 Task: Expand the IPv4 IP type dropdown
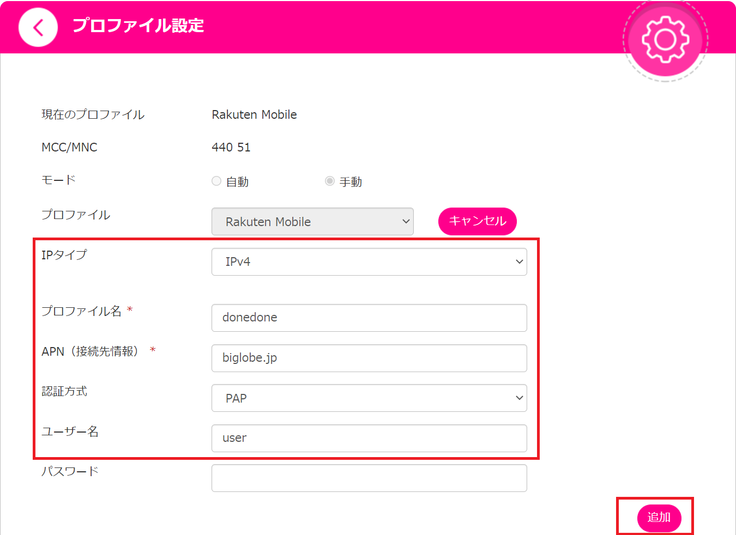click(369, 262)
